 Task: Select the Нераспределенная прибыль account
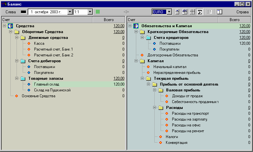(x=177, y=73)
